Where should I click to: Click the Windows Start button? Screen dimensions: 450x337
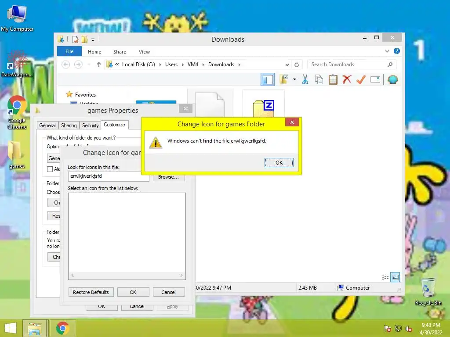pos(11,328)
